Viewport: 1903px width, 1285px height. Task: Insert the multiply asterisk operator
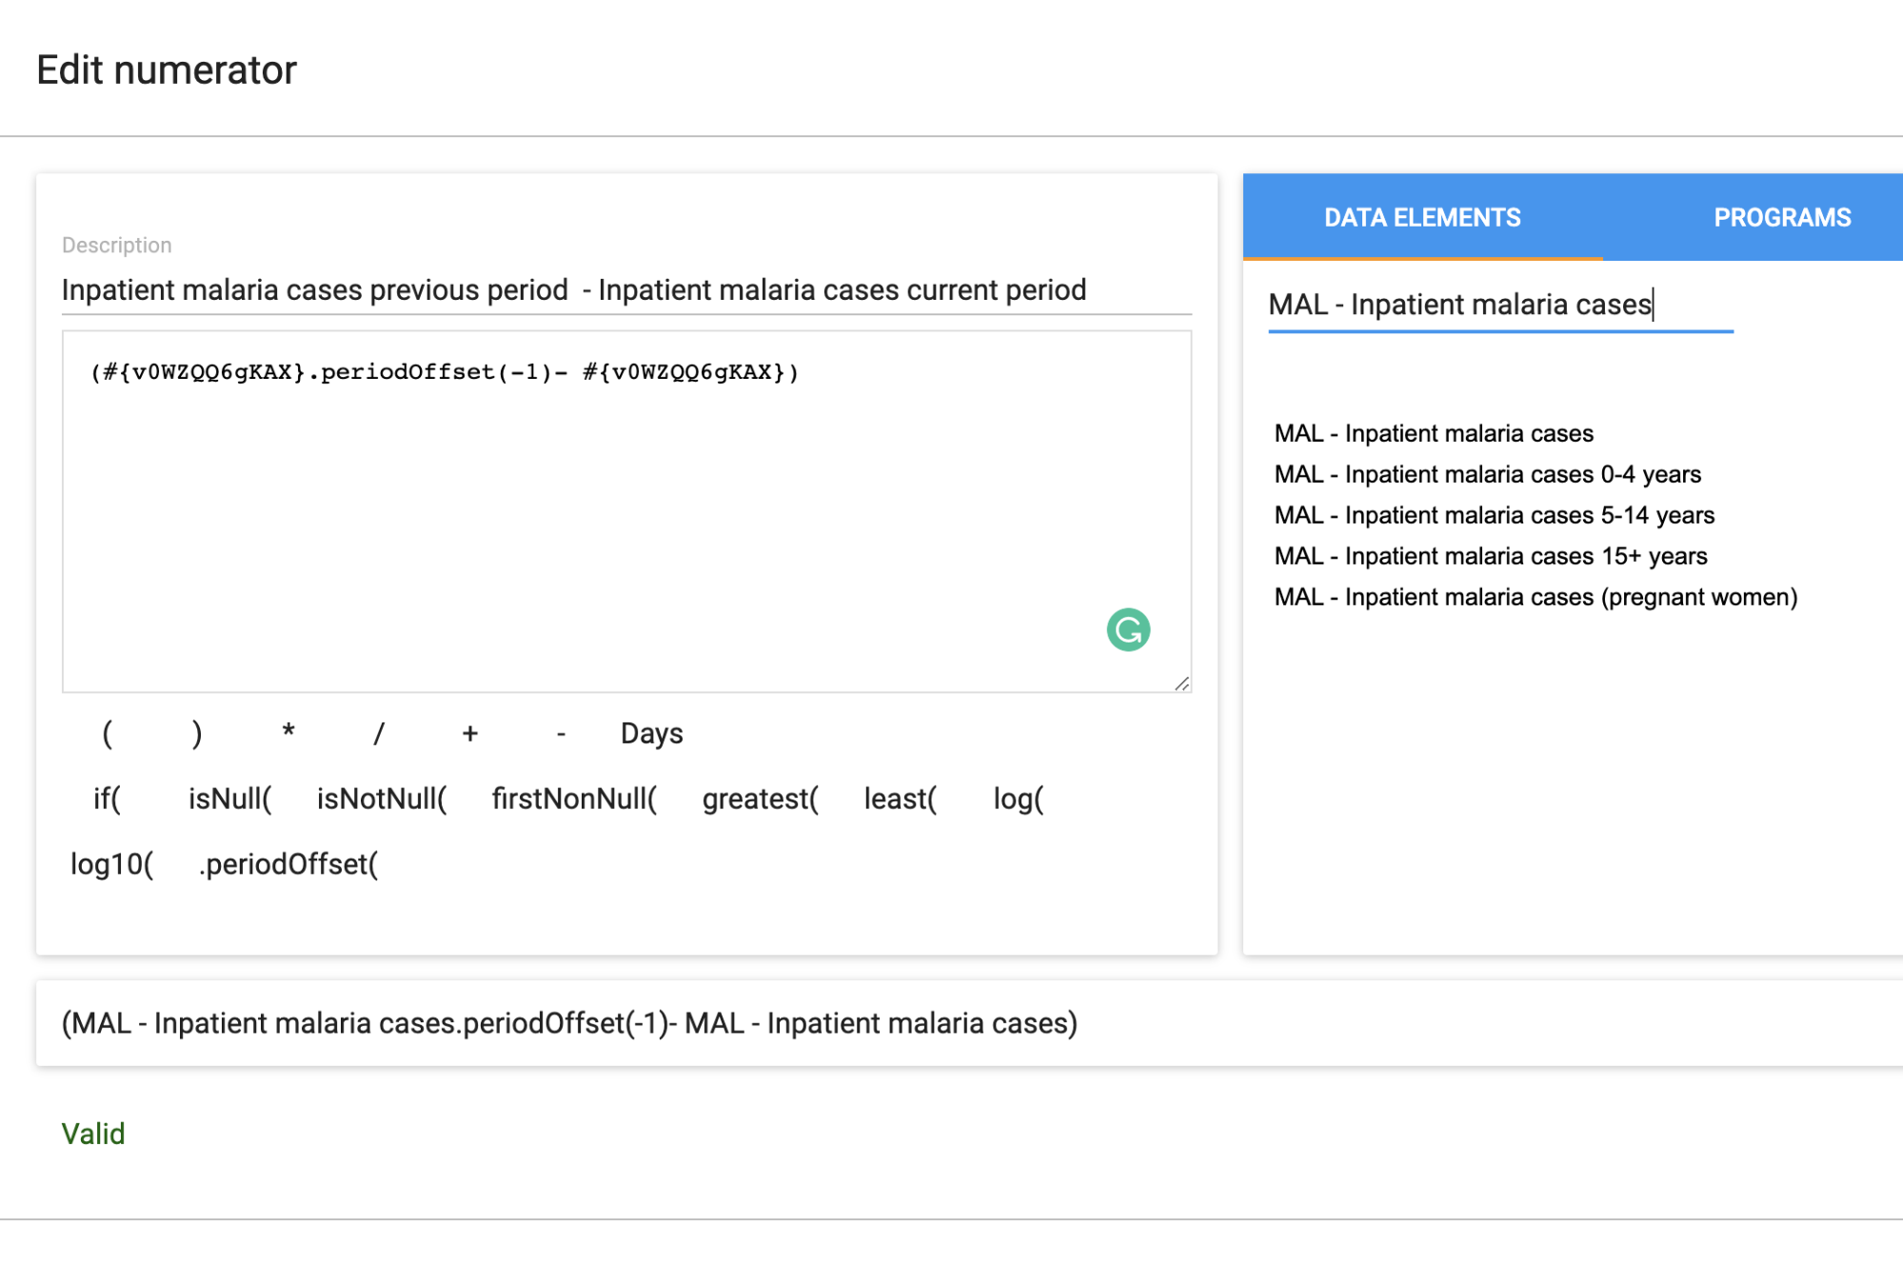[287, 733]
